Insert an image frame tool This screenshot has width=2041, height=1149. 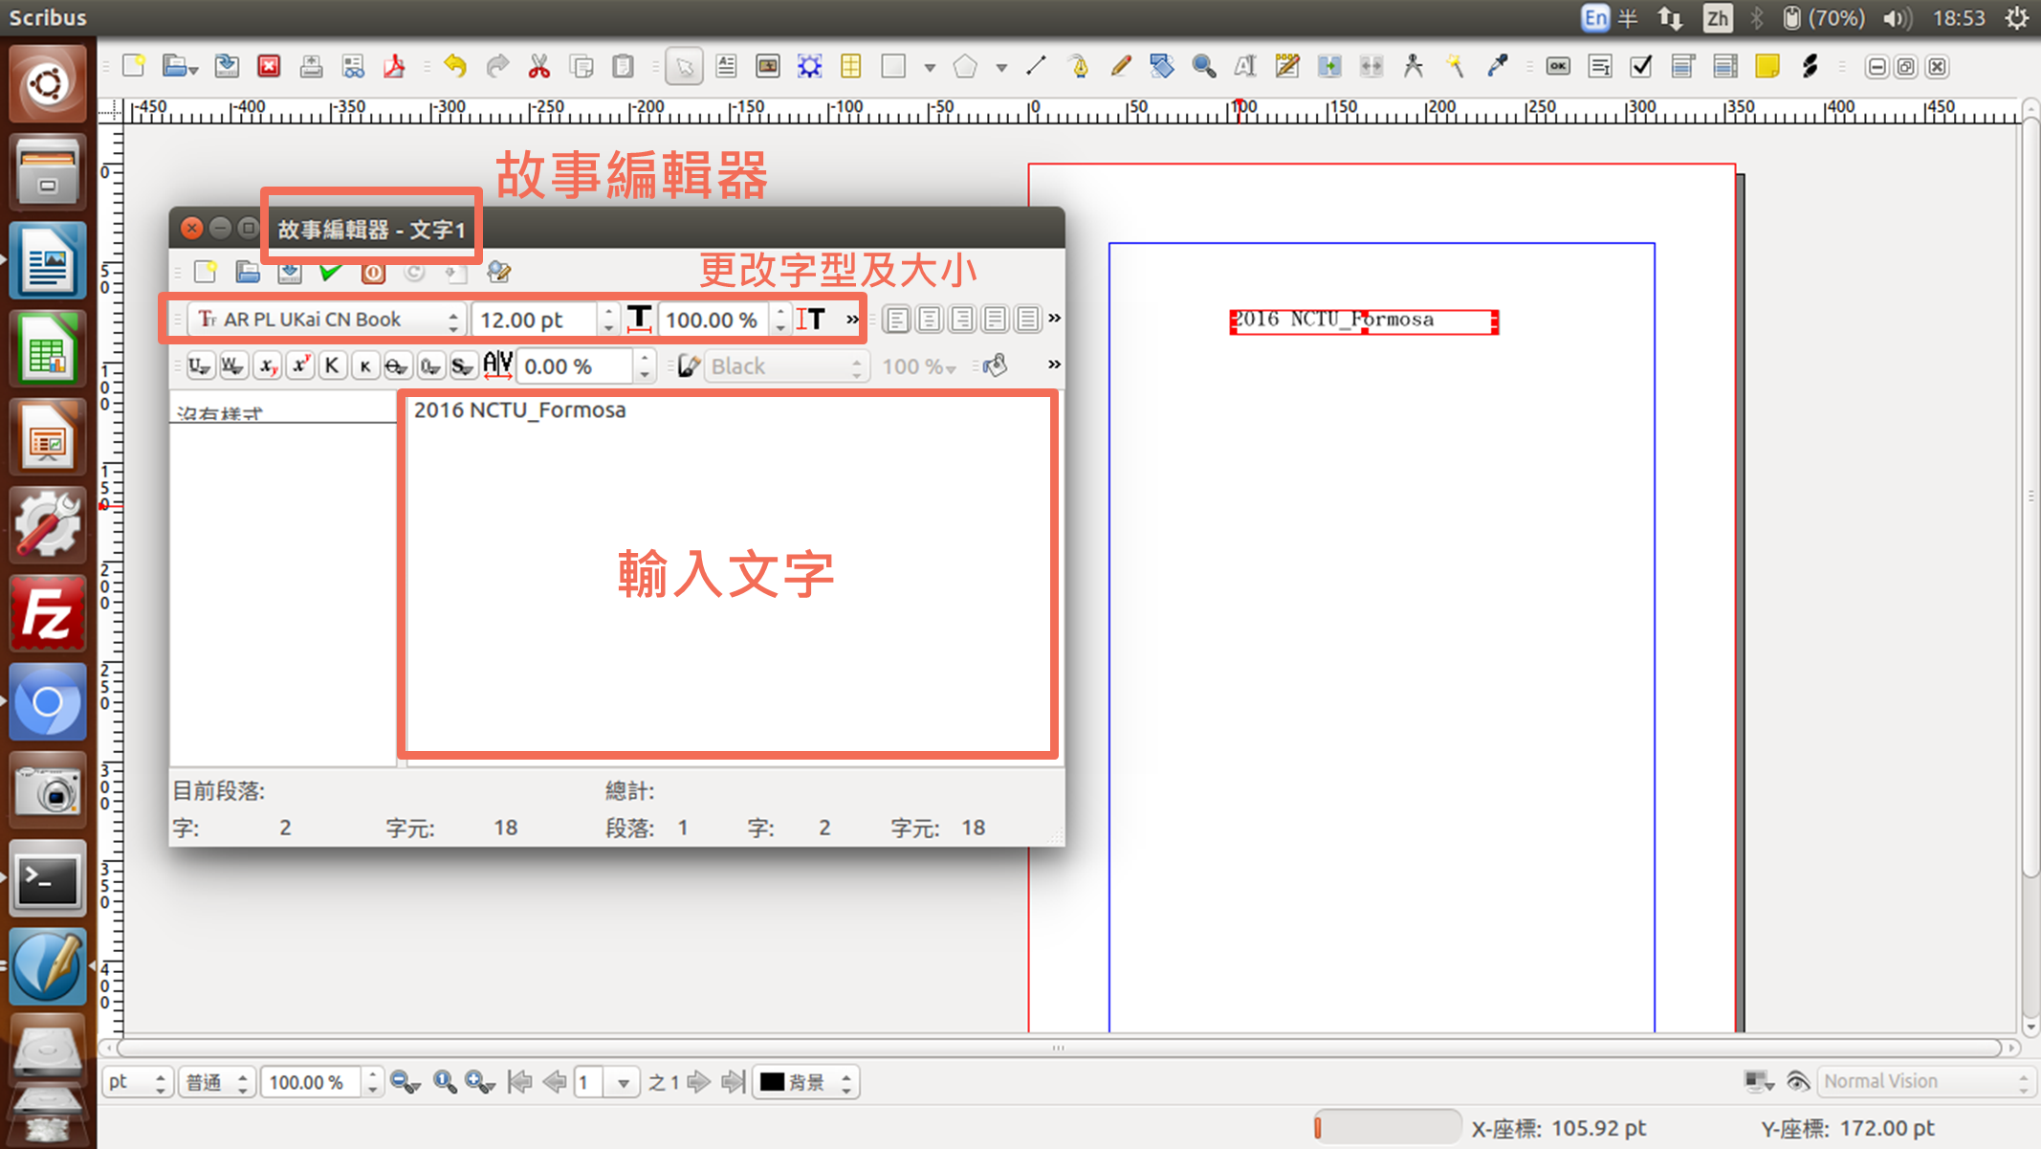(768, 66)
